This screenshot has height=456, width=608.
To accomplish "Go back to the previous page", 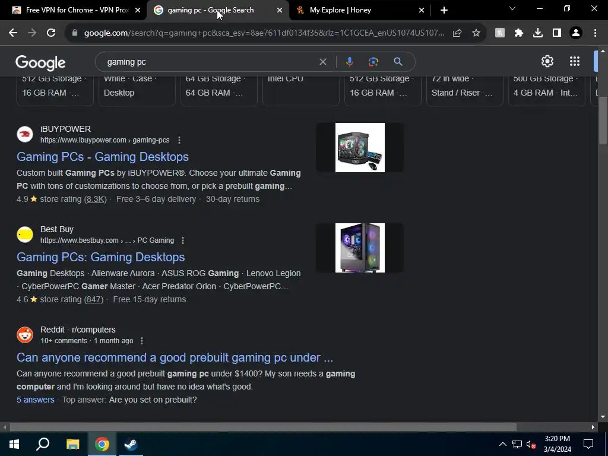I will click(x=13, y=33).
